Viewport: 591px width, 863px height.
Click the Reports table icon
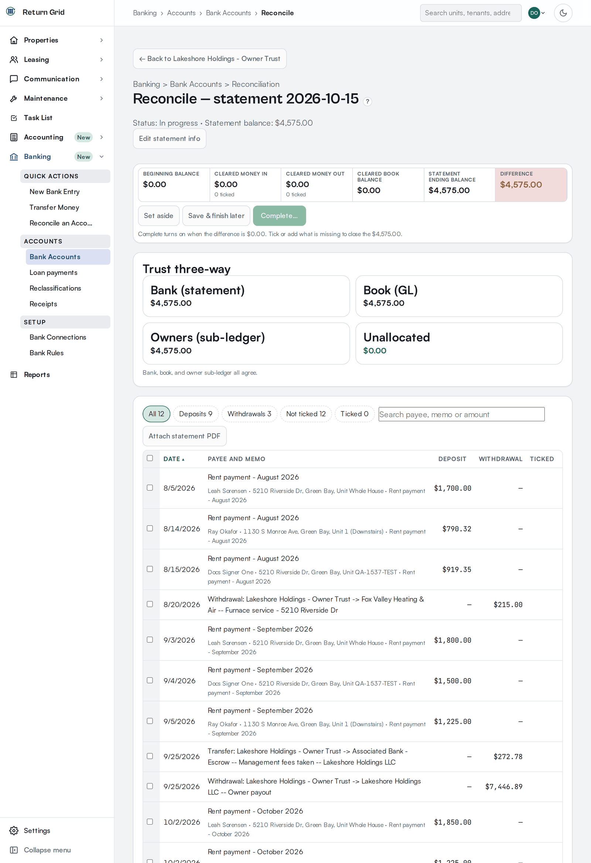[14, 375]
